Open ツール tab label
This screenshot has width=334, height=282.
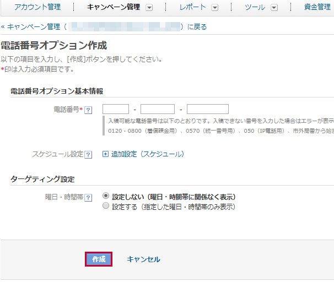pyautogui.click(x=254, y=7)
